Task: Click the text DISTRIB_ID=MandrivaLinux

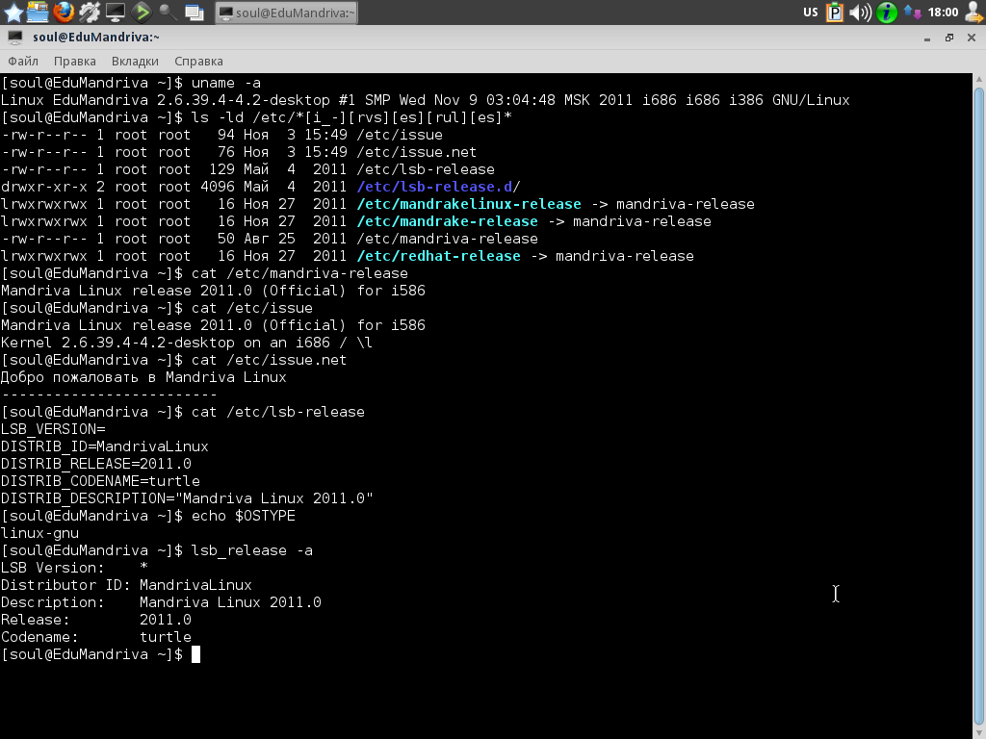Action: 104,446
